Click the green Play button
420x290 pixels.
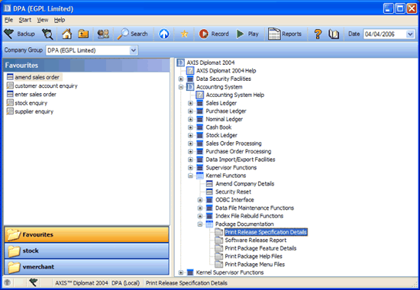coord(247,34)
